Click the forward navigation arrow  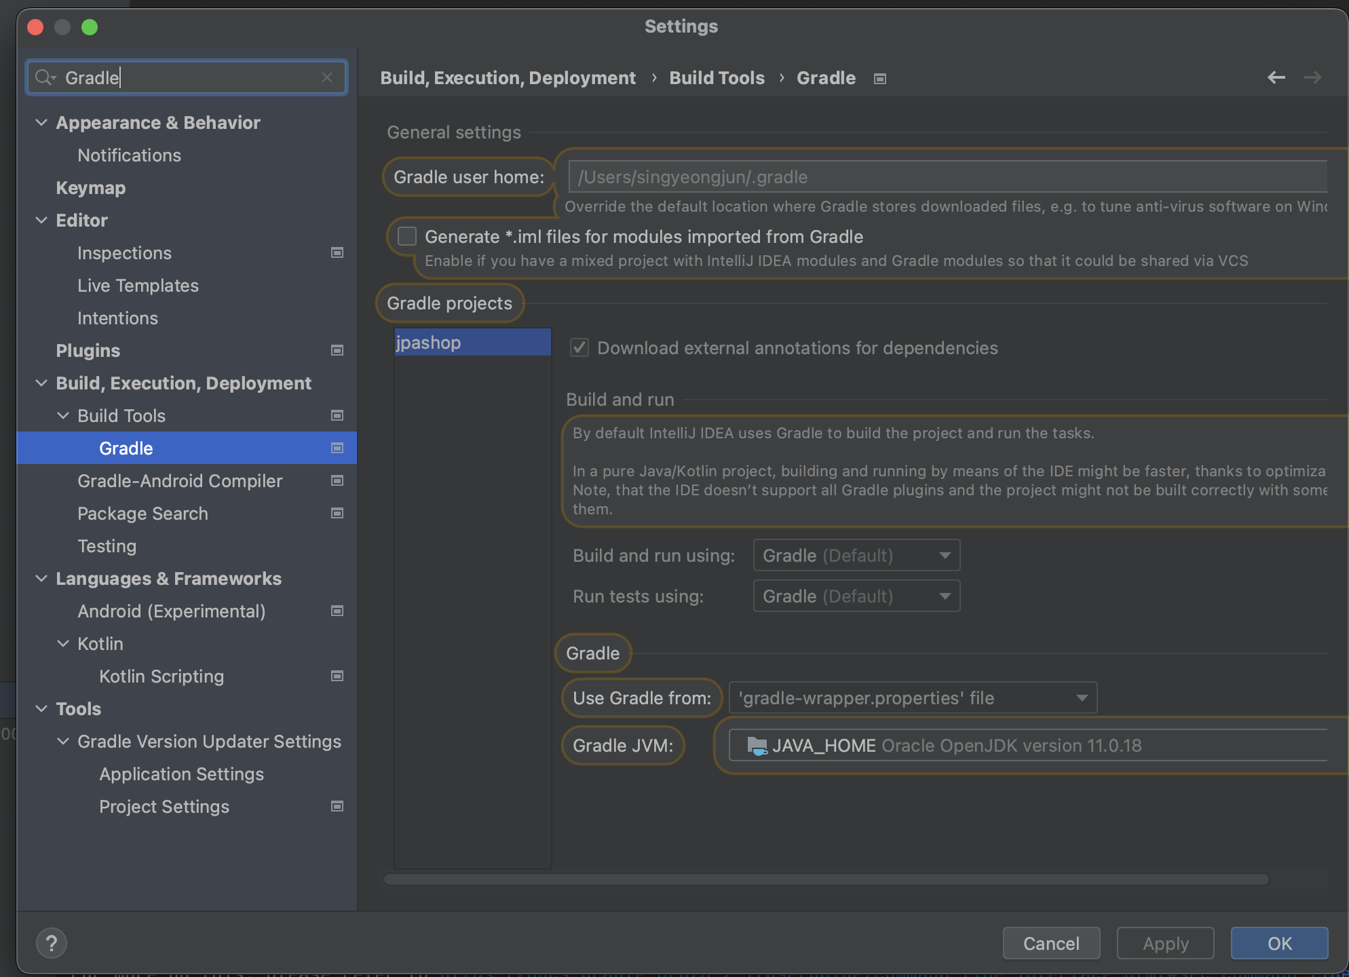(1312, 78)
